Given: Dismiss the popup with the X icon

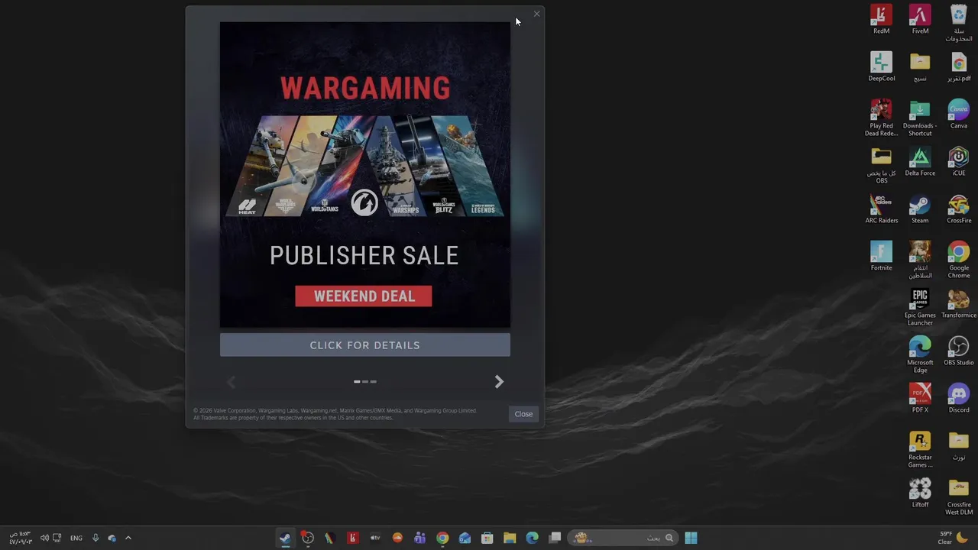Looking at the screenshot, I should coord(536,14).
